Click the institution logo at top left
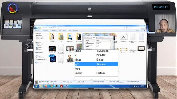The height and width of the screenshot is (99, 177). tap(12, 8)
